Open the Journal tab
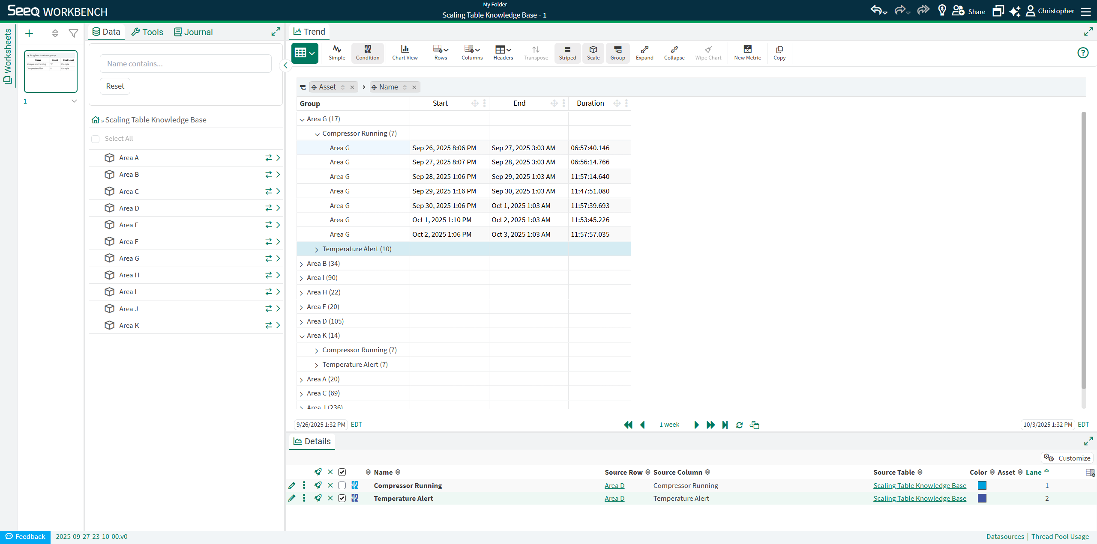 tap(193, 32)
